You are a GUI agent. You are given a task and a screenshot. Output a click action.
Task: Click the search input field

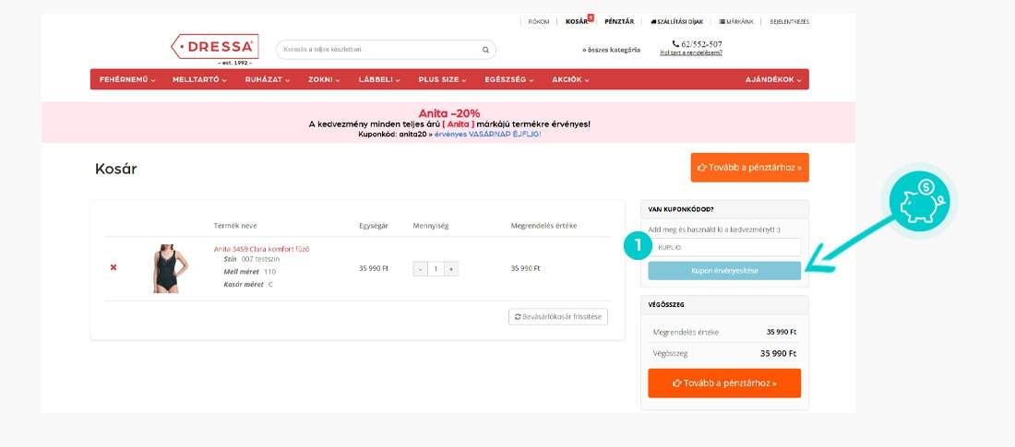[x=386, y=50]
